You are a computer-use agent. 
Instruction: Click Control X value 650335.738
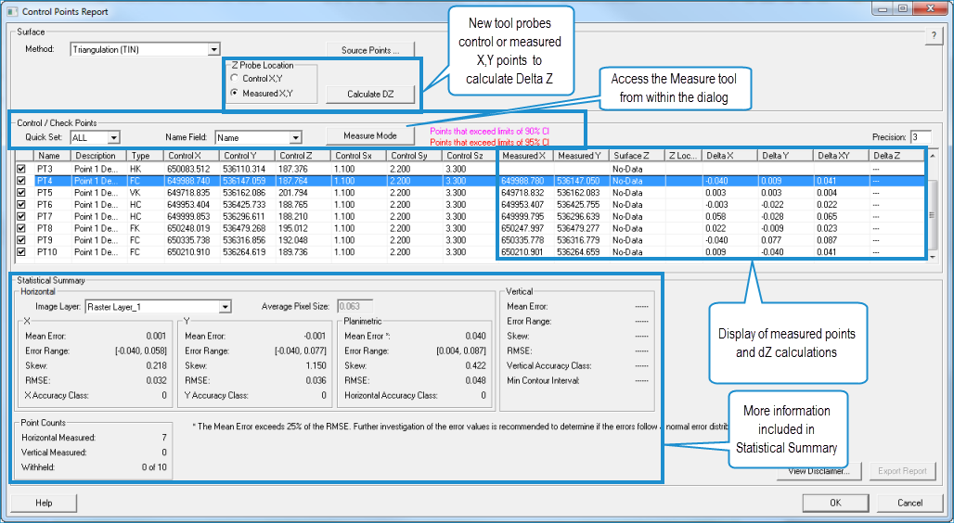[x=188, y=240]
